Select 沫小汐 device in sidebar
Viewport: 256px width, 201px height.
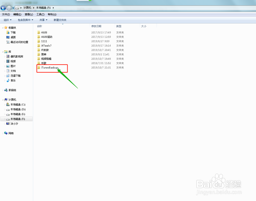coord(14,124)
